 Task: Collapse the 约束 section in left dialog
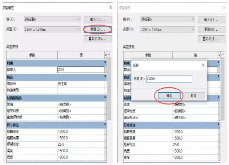coord(105,62)
